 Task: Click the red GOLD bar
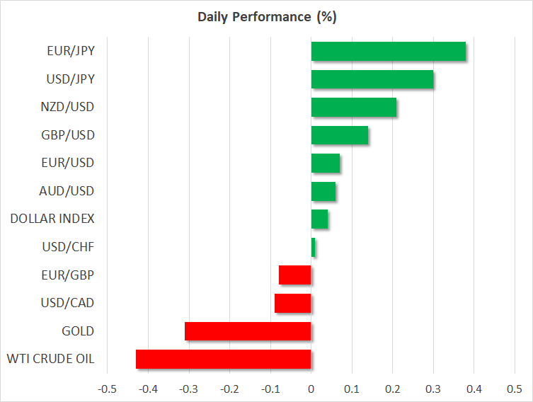click(248, 331)
